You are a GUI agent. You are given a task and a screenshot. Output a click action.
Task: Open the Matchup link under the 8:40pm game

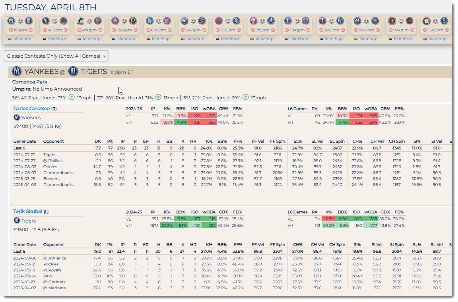(x=368, y=39)
